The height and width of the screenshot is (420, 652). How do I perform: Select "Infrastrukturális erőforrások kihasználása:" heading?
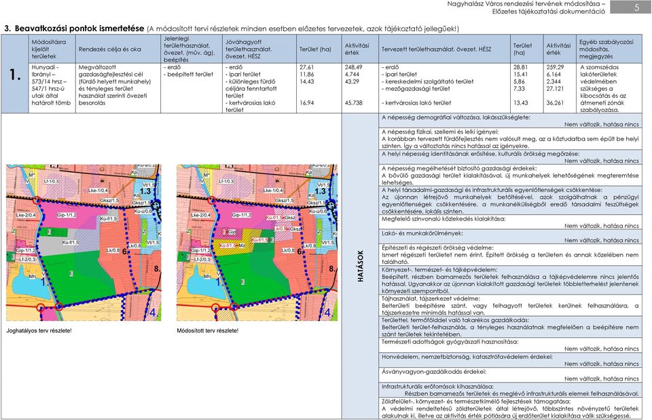pos(437,386)
